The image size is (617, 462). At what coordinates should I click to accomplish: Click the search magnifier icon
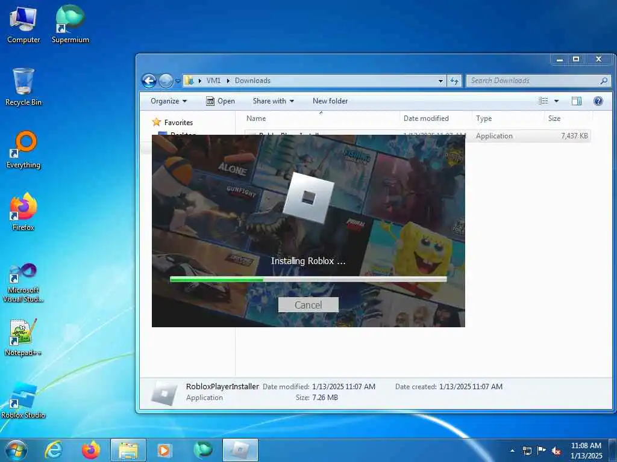(604, 81)
